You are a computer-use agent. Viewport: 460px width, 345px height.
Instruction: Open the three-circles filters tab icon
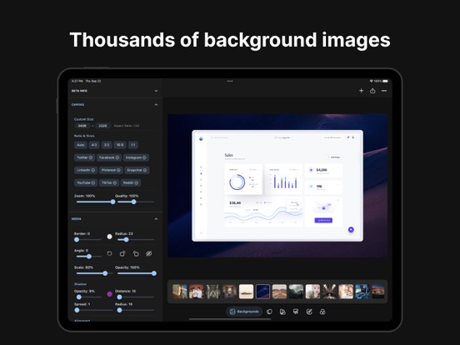322,312
